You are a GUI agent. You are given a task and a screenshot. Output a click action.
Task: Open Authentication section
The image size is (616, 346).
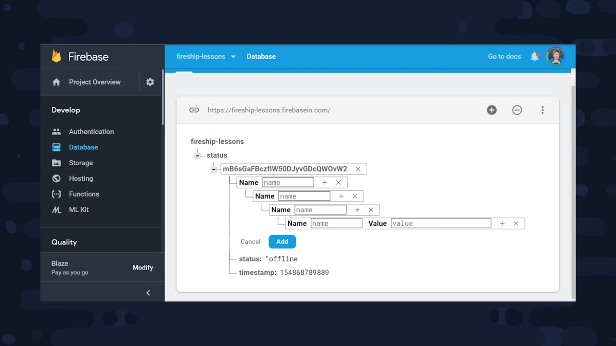[x=91, y=132]
